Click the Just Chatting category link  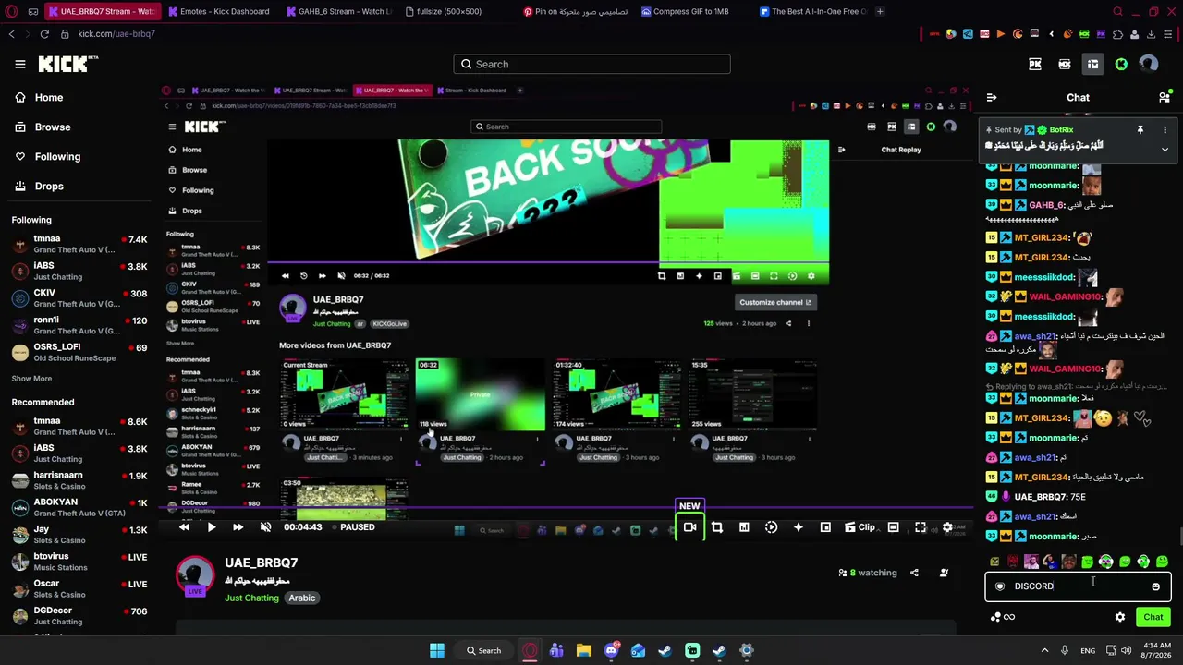251,598
